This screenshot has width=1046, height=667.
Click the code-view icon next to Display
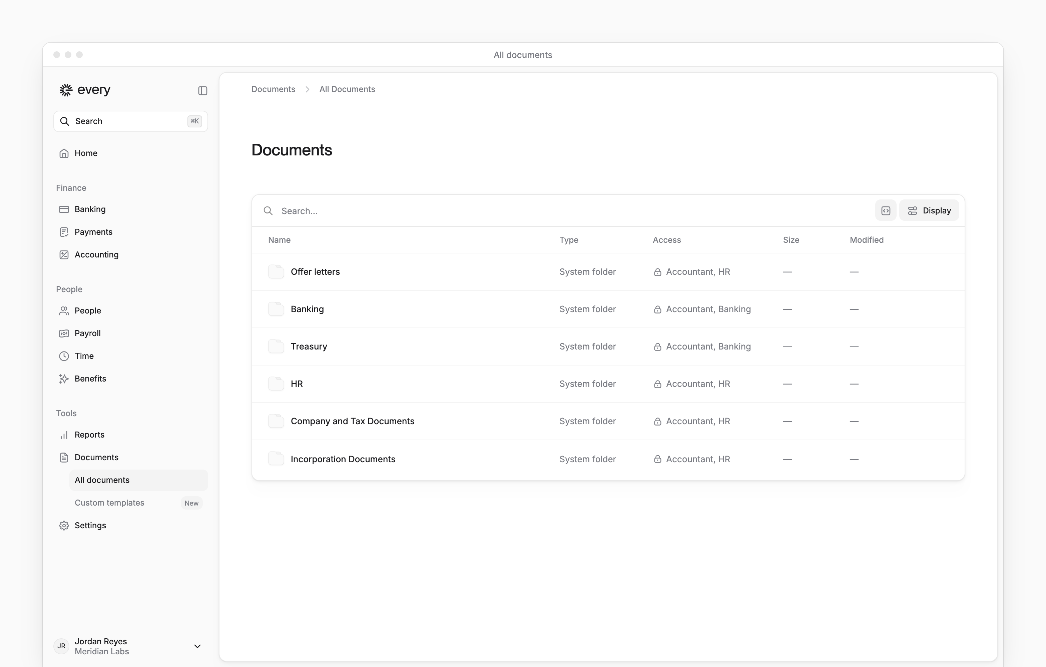(886, 211)
